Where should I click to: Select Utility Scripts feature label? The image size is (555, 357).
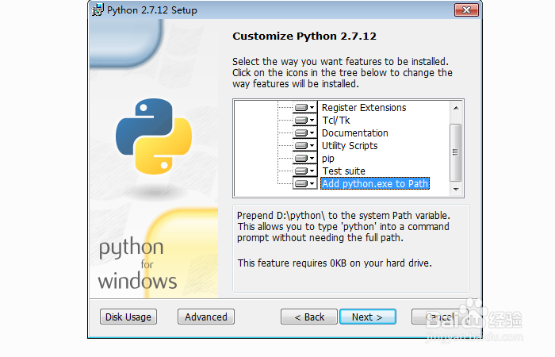click(350, 145)
